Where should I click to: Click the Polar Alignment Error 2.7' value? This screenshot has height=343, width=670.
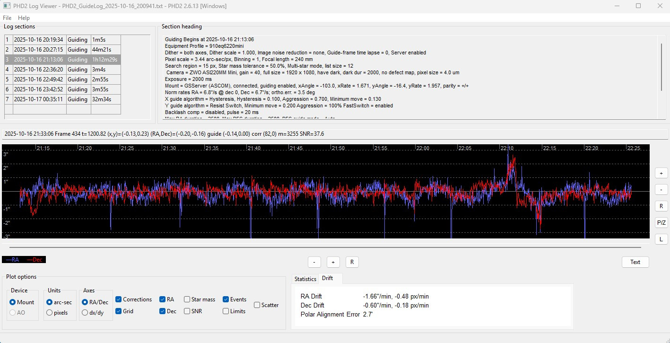pyautogui.click(x=368, y=315)
